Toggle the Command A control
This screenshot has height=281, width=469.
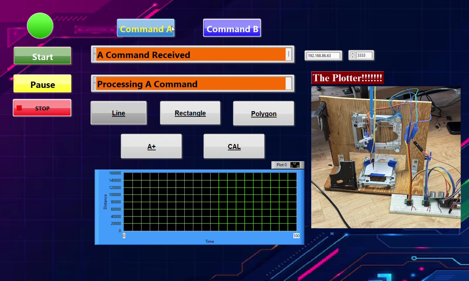145,29
